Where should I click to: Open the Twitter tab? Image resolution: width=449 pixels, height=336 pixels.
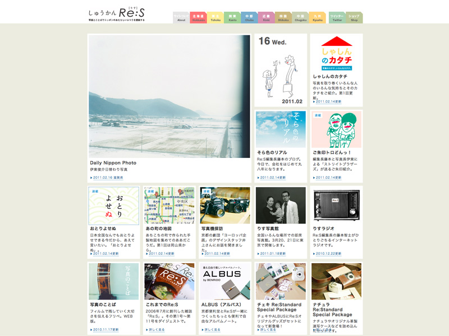coord(337,18)
